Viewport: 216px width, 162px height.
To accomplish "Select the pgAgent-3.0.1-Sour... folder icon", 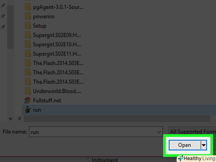I will coord(28,7).
